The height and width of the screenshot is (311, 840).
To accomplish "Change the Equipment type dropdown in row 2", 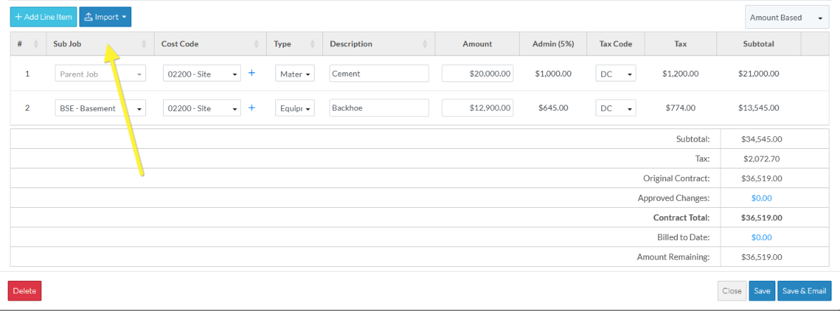I will coord(294,109).
